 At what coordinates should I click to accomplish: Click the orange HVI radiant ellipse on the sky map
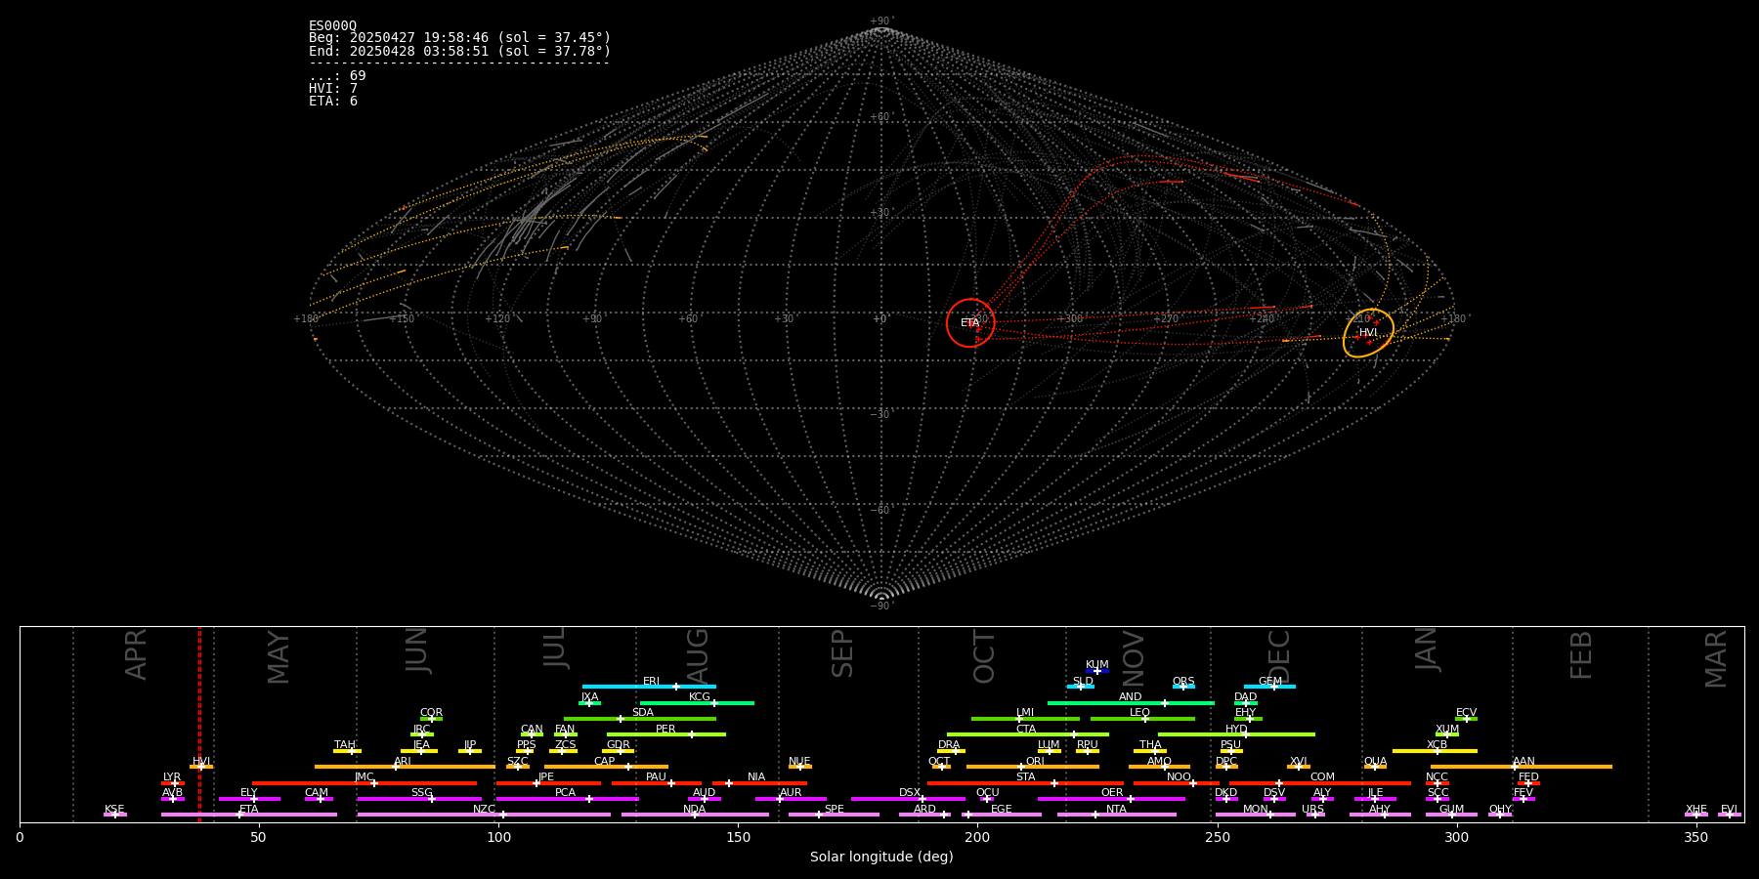click(1368, 333)
